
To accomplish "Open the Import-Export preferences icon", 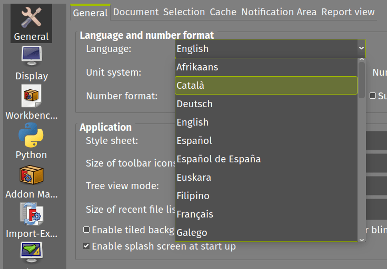I will (x=31, y=214).
